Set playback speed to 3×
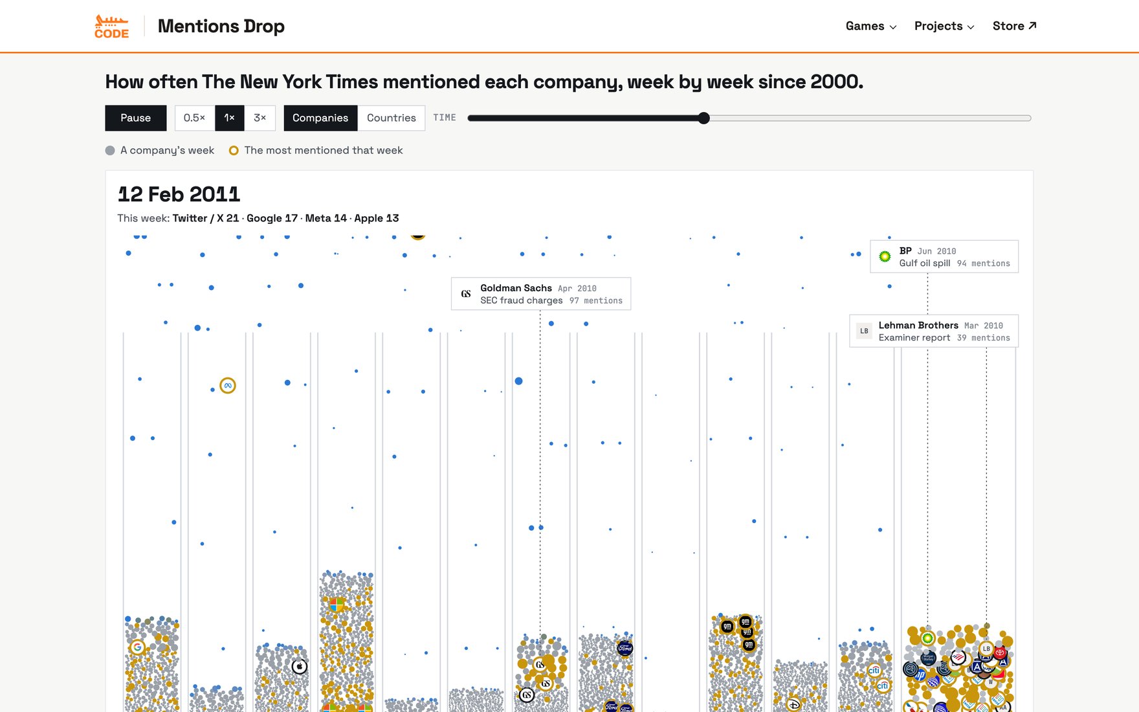 coord(260,118)
